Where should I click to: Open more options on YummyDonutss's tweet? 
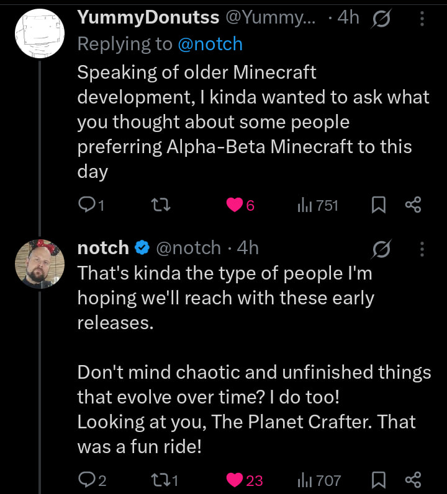[x=422, y=19]
